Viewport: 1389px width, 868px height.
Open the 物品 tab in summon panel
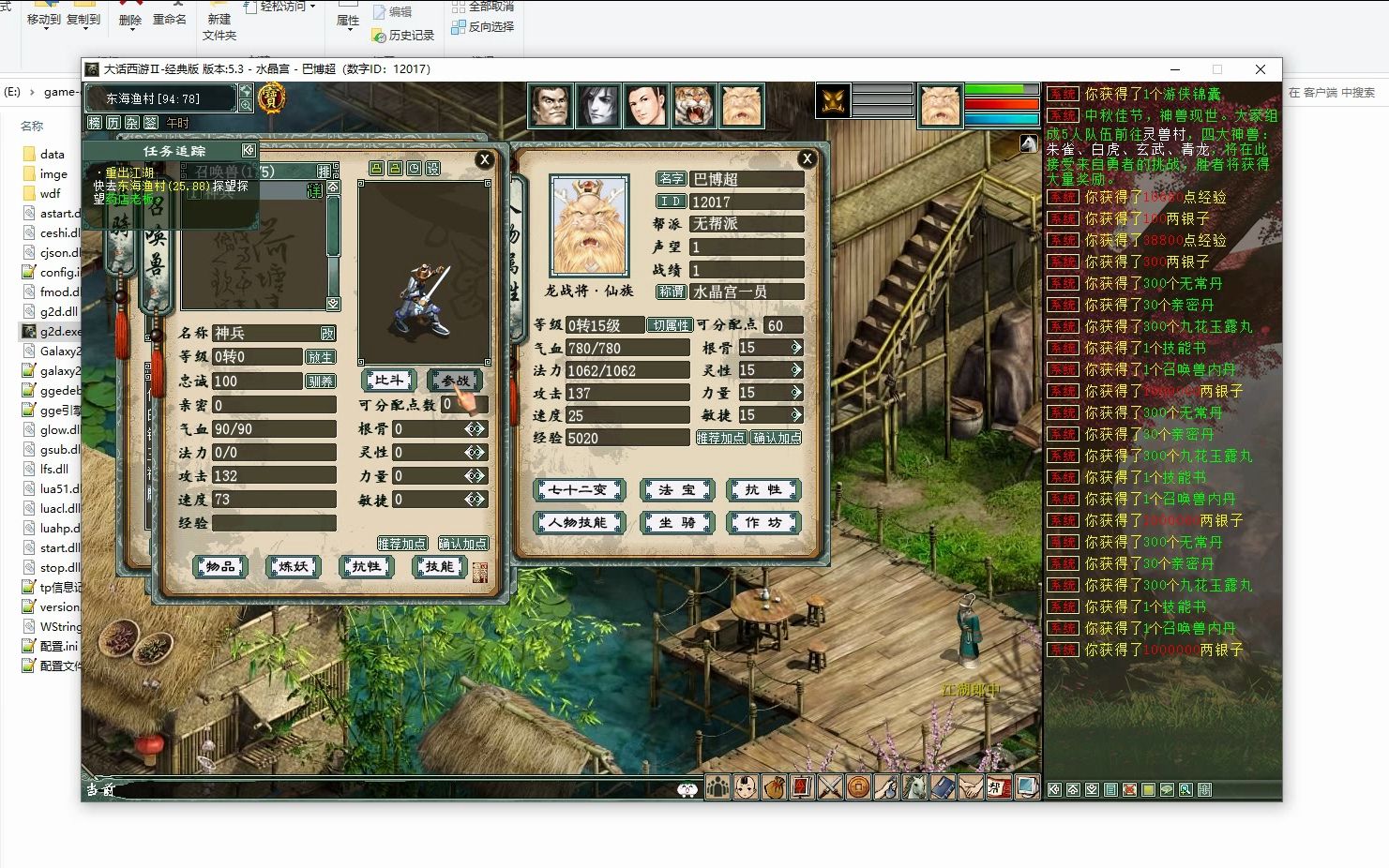point(220,567)
